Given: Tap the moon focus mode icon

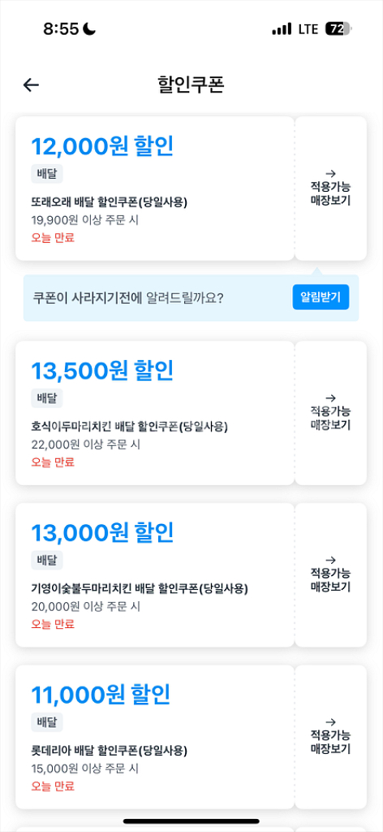Looking at the screenshot, I should (x=89, y=28).
